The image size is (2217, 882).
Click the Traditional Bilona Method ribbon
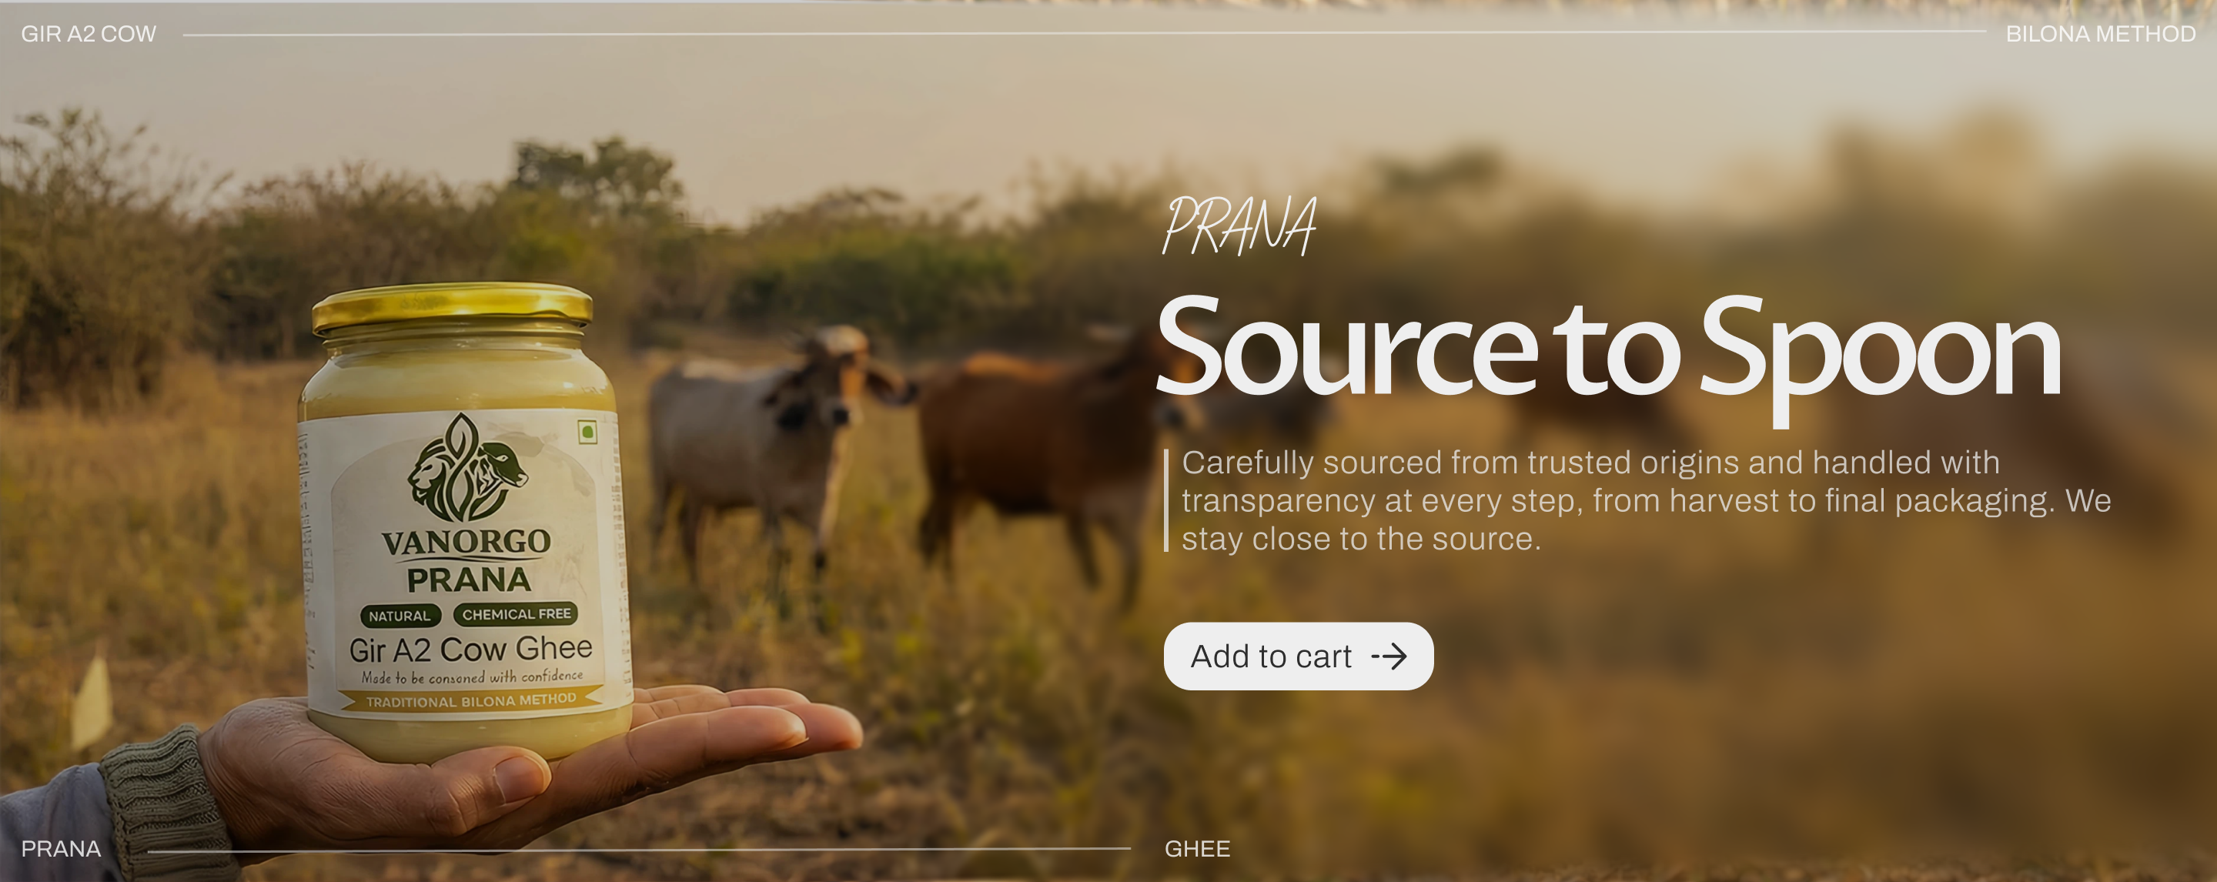click(471, 701)
